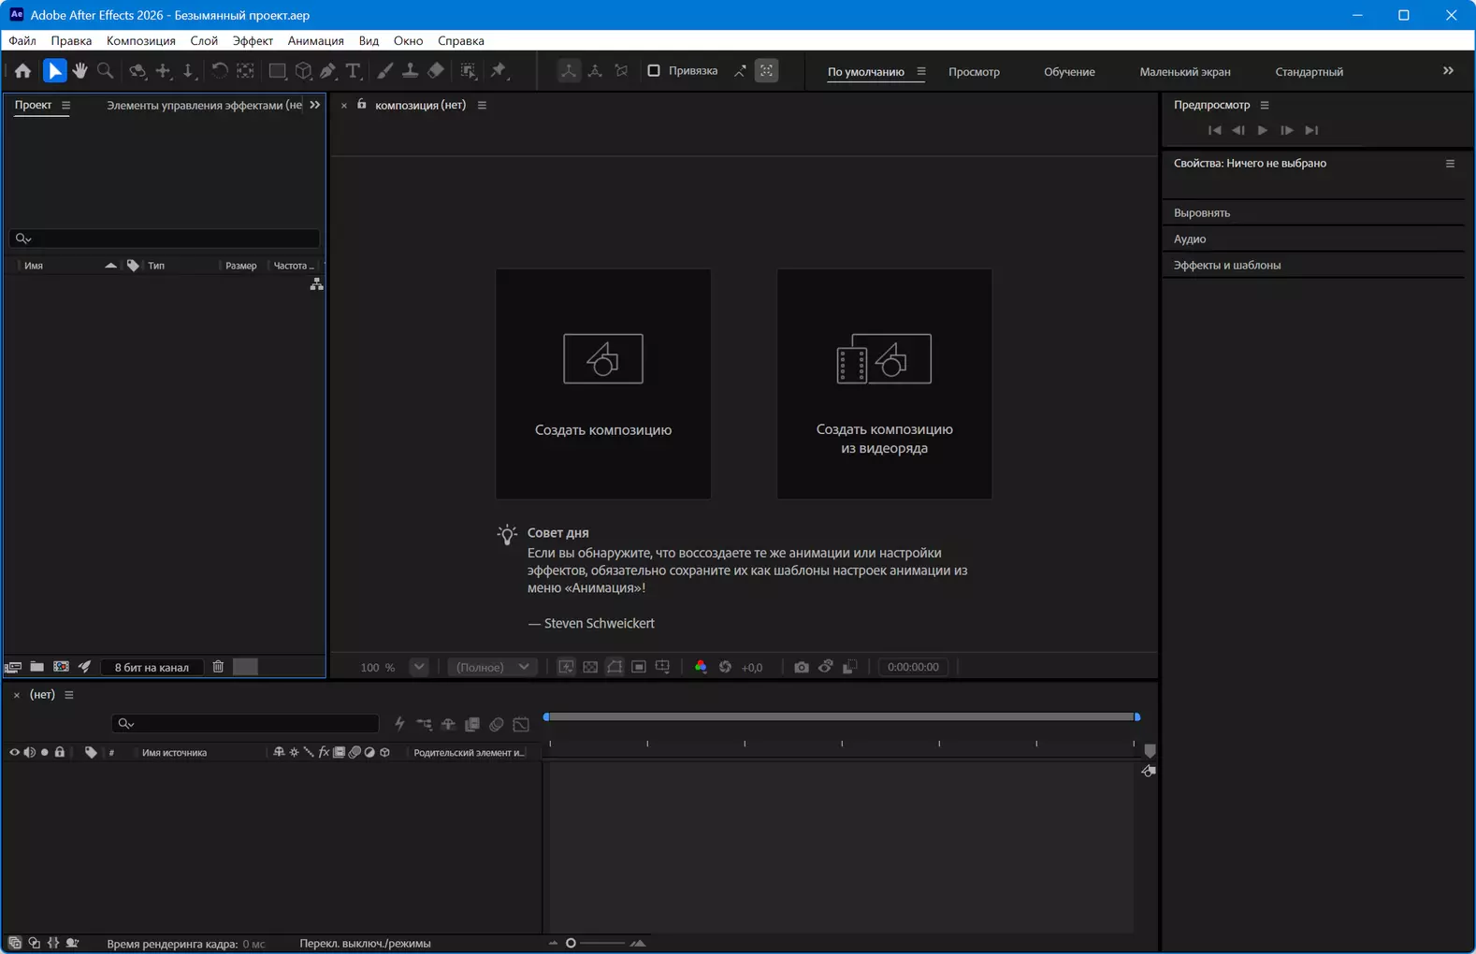Viewport: 1476px width, 954px height.
Task: Toggle the audio speaker column switch
Action: [x=29, y=752]
